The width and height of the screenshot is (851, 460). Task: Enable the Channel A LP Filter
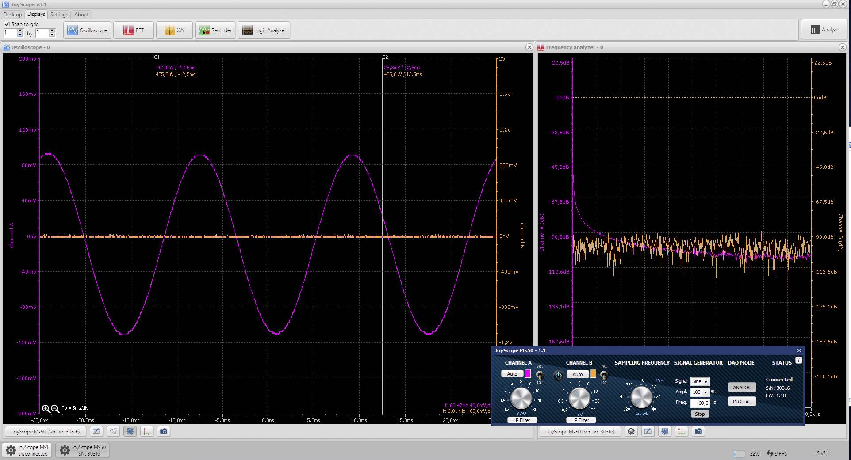click(522, 420)
